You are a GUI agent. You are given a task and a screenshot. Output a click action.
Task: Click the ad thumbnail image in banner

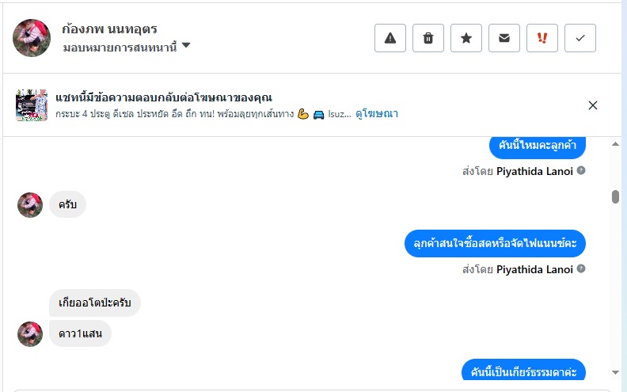32,105
